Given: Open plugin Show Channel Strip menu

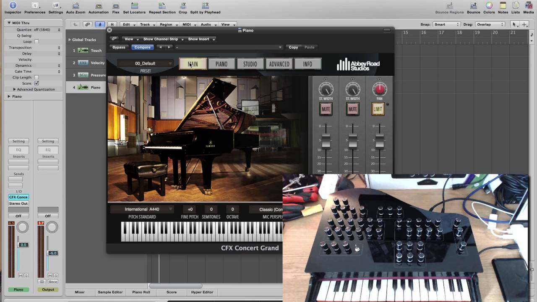Looking at the screenshot, I should 163,39.
